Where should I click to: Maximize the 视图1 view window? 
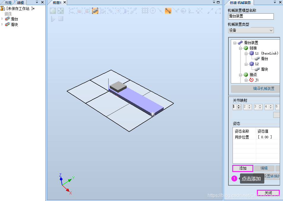click(218, 2)
